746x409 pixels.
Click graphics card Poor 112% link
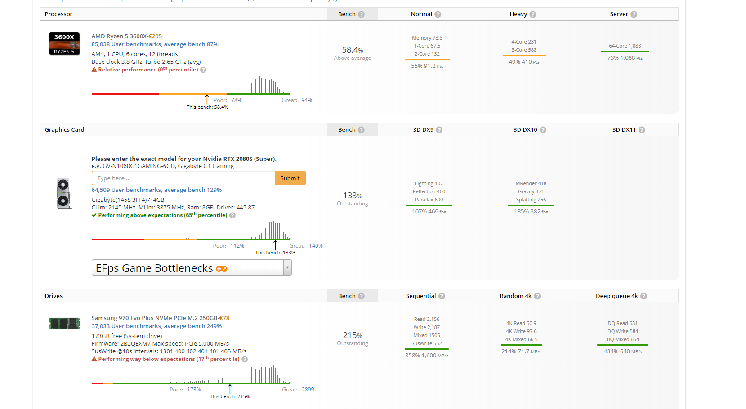click(237, 246)
